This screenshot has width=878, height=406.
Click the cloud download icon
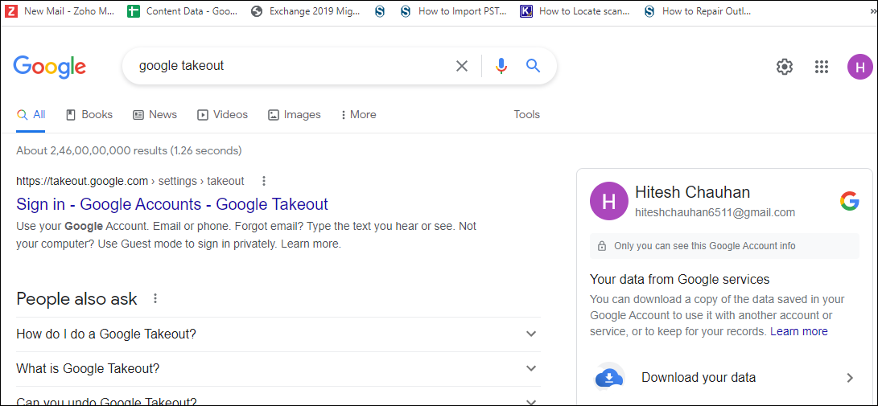pyautogui.click(x=608, y=378)
